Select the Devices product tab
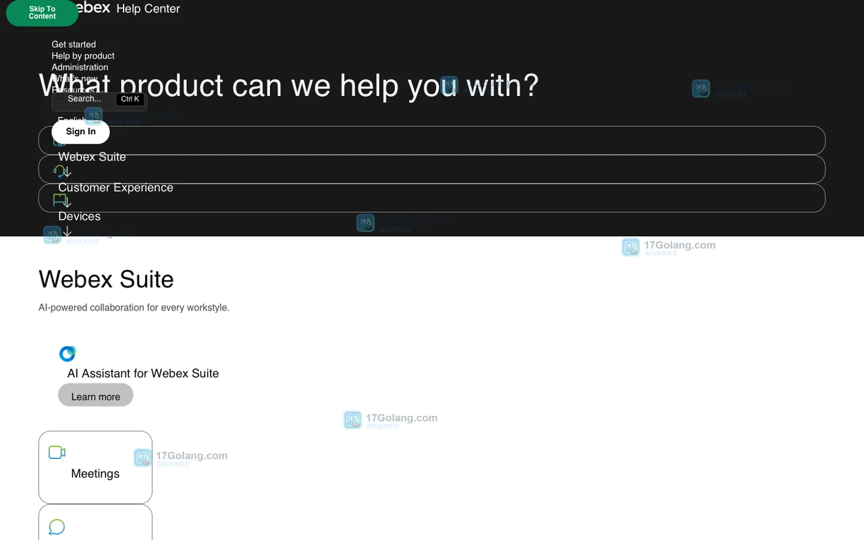Image resolution: width=864 pixels, height=540 pixels. click(432, 198)
